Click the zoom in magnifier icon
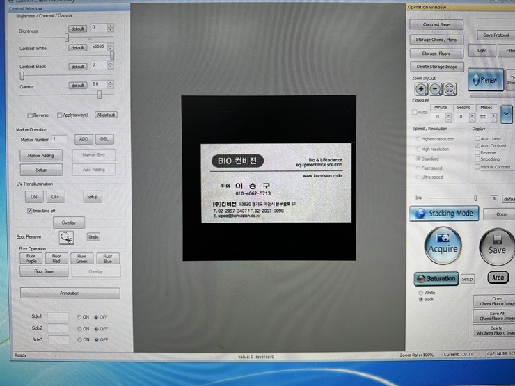Screen dimensions: 515x386 pos(420,89)
